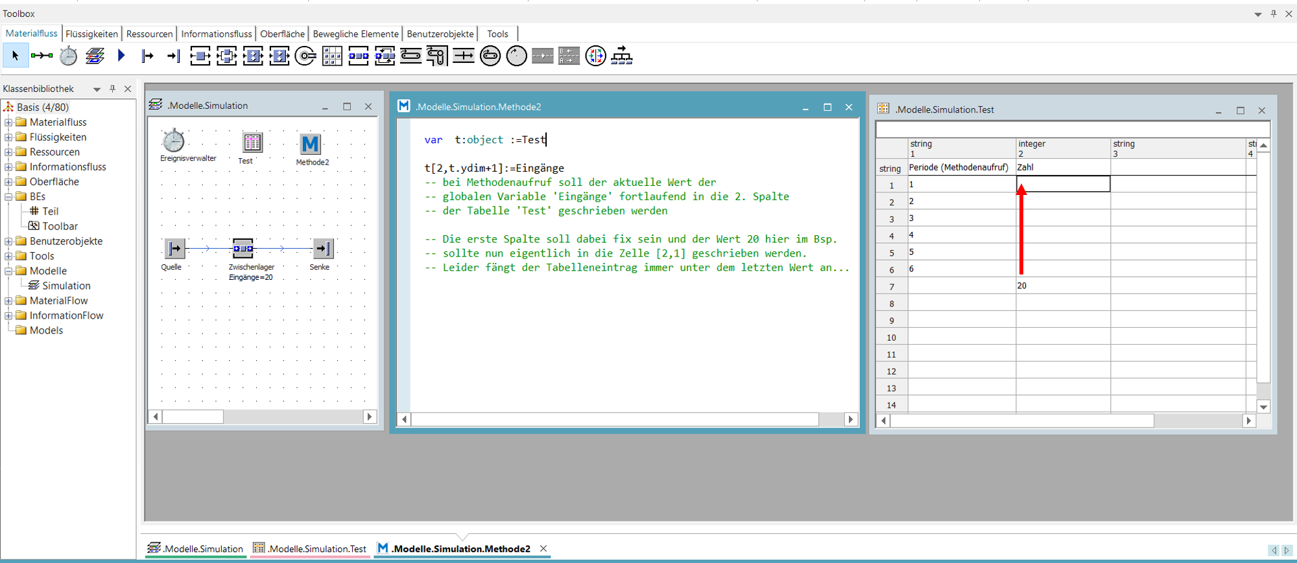This screenshot has width=1297, height=563.
Task: Choose the Dismantle station toolbox icon
Action: 280,56
